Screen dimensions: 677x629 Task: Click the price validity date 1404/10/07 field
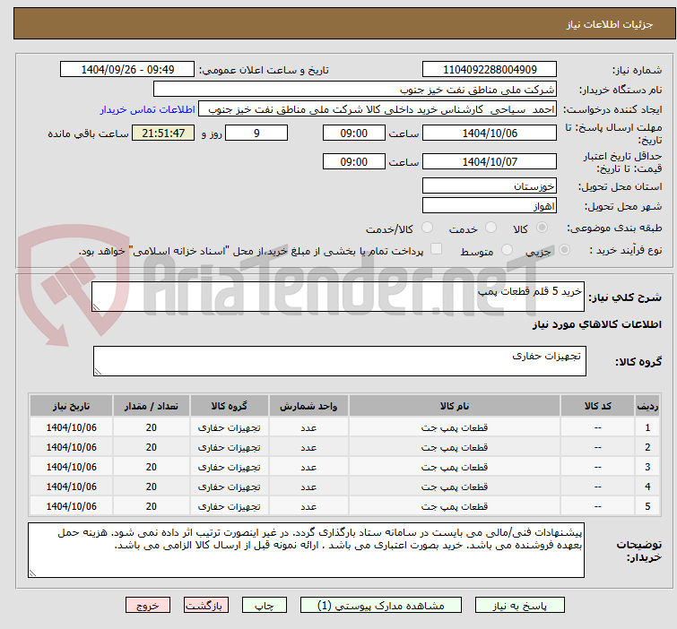(490, 162)
